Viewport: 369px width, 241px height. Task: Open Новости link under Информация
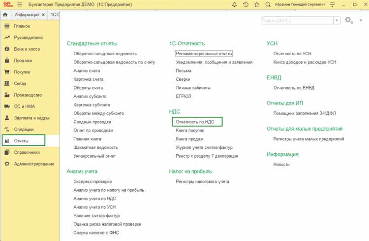coord(281,165)
